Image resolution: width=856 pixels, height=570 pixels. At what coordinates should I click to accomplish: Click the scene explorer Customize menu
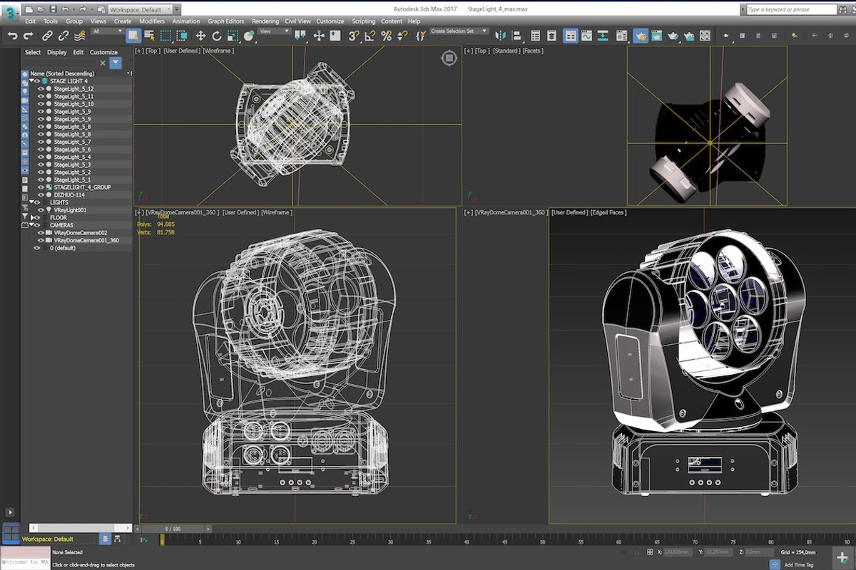coord(103,52)
